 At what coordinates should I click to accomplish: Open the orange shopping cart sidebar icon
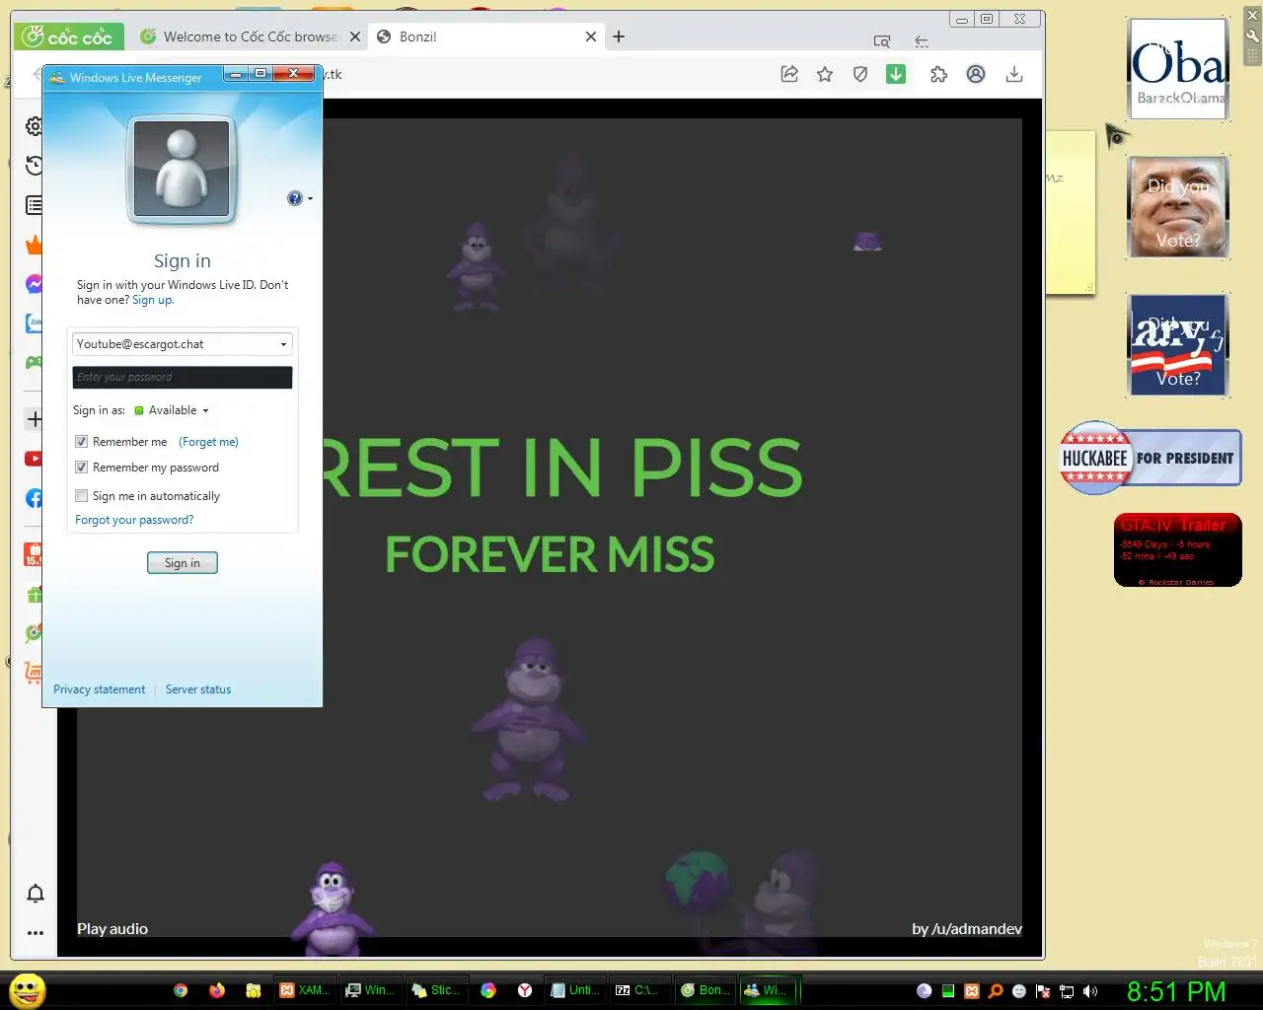click(x=34, y=672)
